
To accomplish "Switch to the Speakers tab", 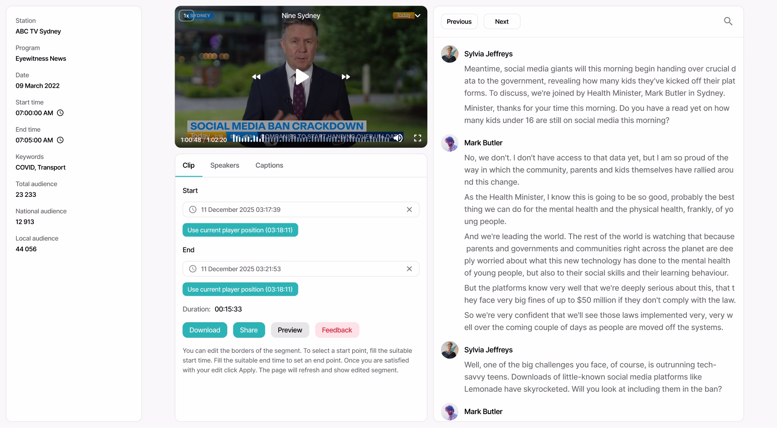I will (x=225, y=165).
